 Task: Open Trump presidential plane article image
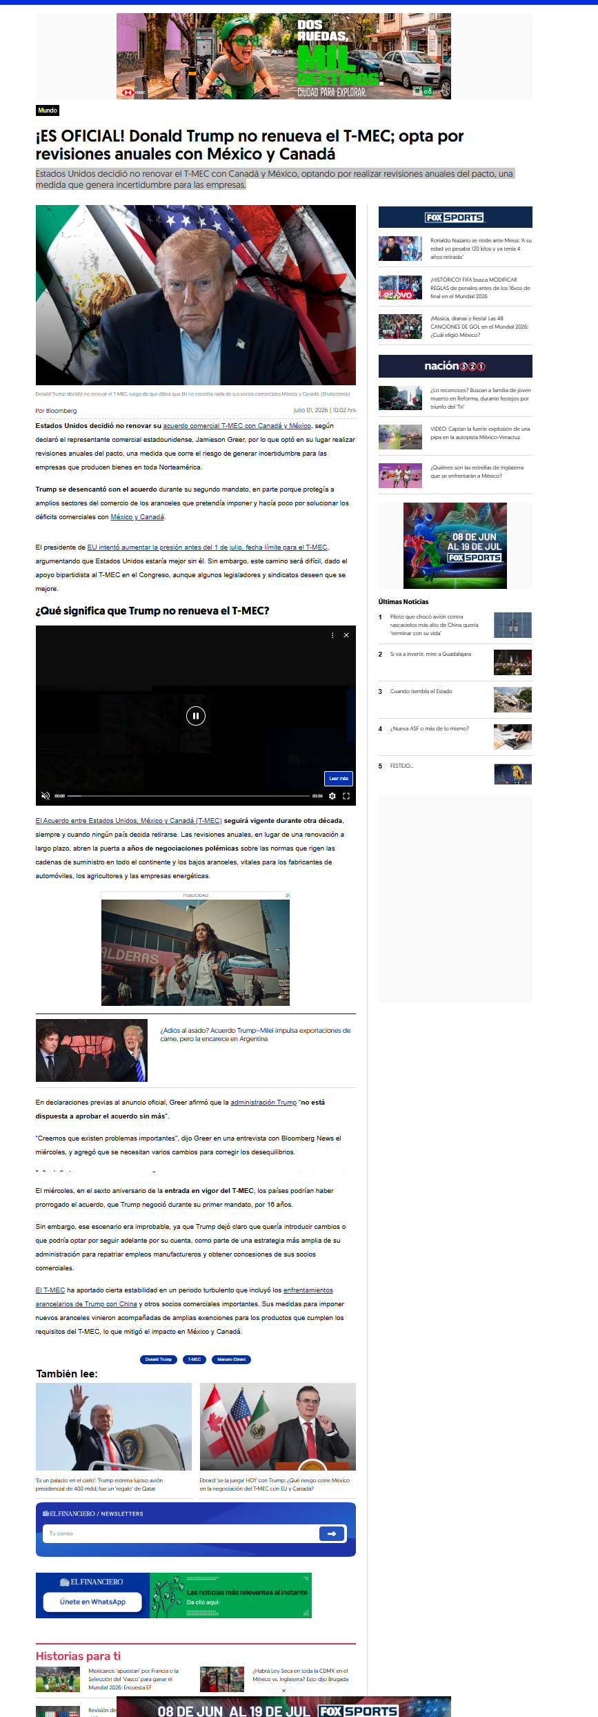click(114, 1426)
